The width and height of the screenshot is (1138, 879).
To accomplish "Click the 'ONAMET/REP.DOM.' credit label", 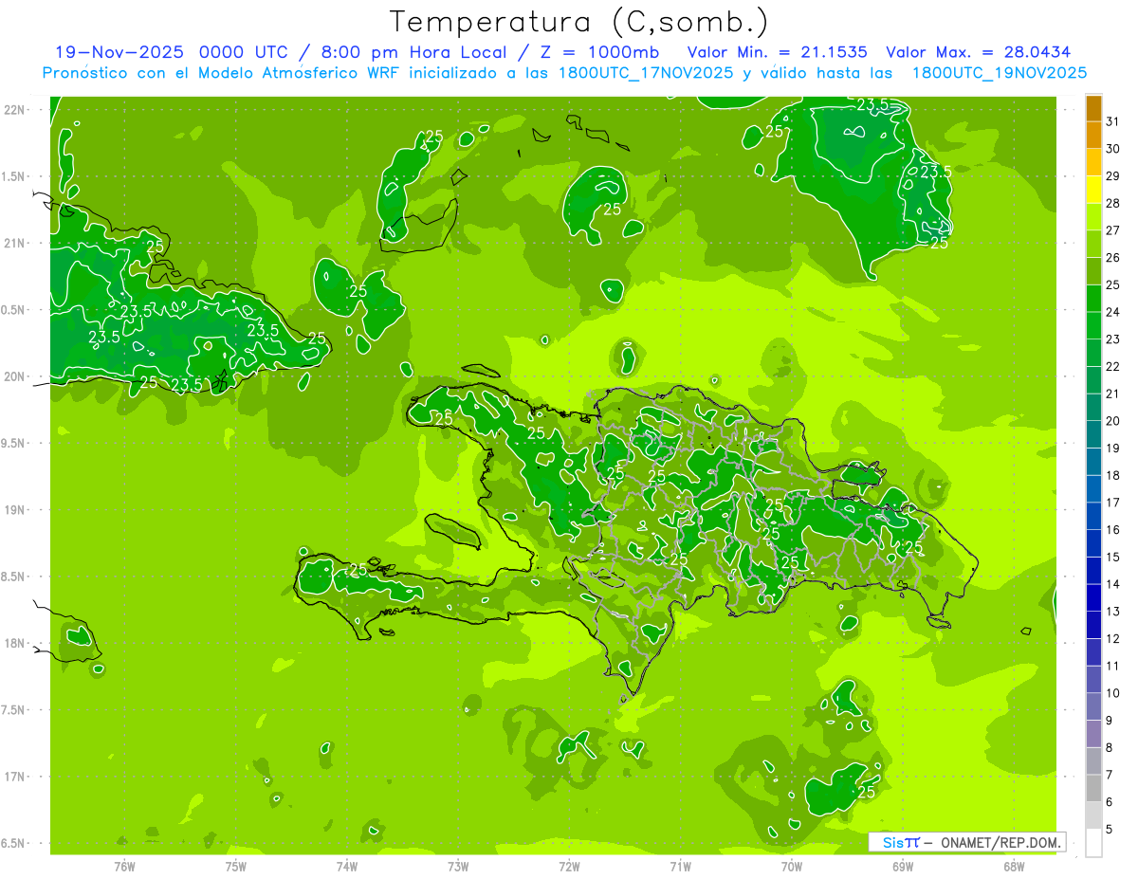I will 1000,843.
